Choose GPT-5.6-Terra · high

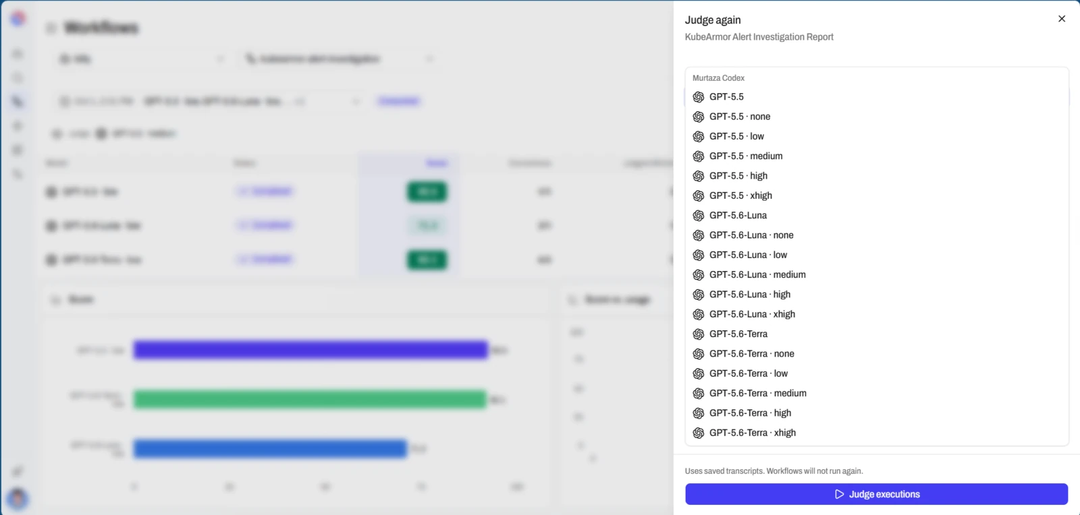(x=877, y=413)
